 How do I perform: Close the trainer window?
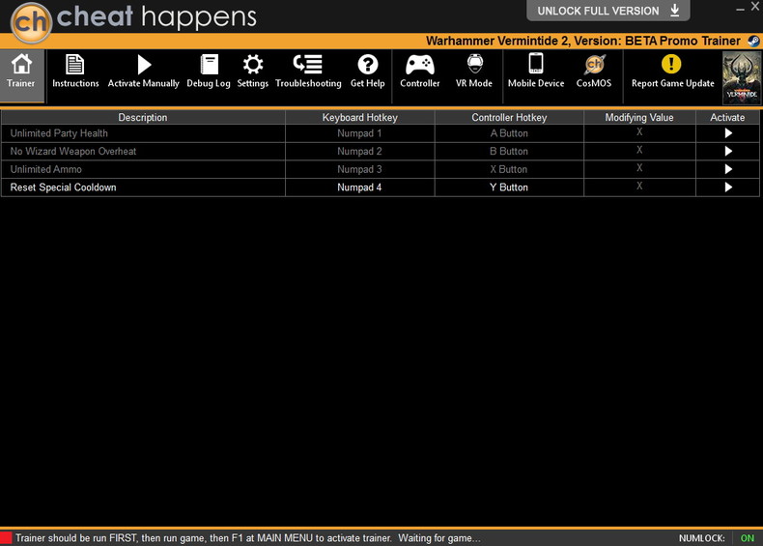click(755, 7)
